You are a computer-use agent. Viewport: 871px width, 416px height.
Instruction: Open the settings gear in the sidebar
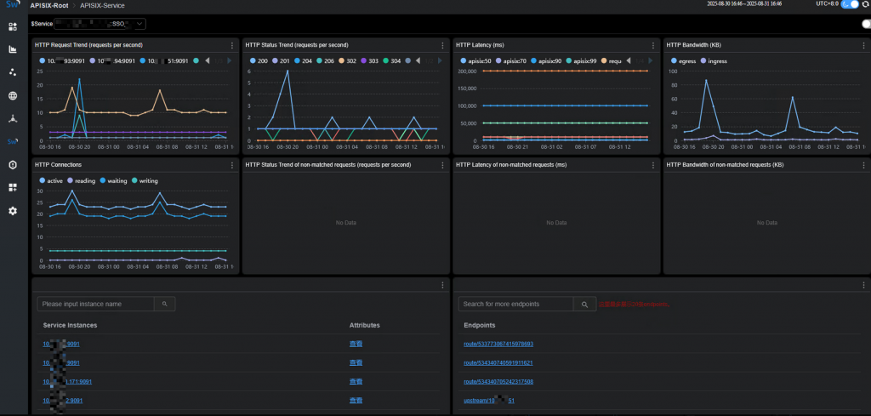point(13,210)
